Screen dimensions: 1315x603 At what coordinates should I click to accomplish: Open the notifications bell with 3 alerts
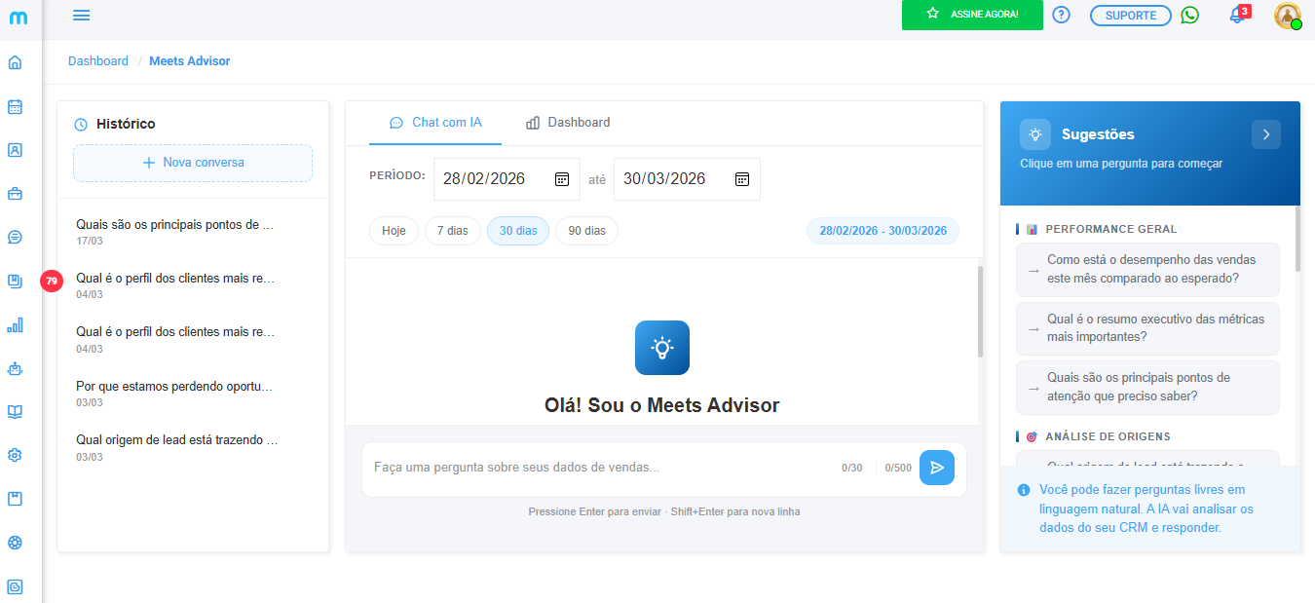coord(1237,16)
